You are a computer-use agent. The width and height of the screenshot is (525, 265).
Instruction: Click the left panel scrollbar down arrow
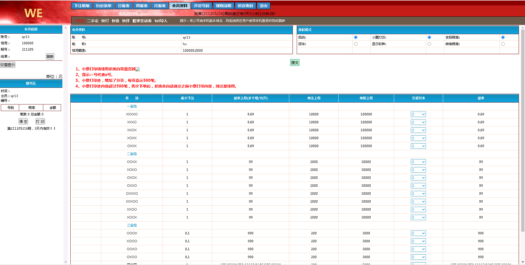(66, 262)
